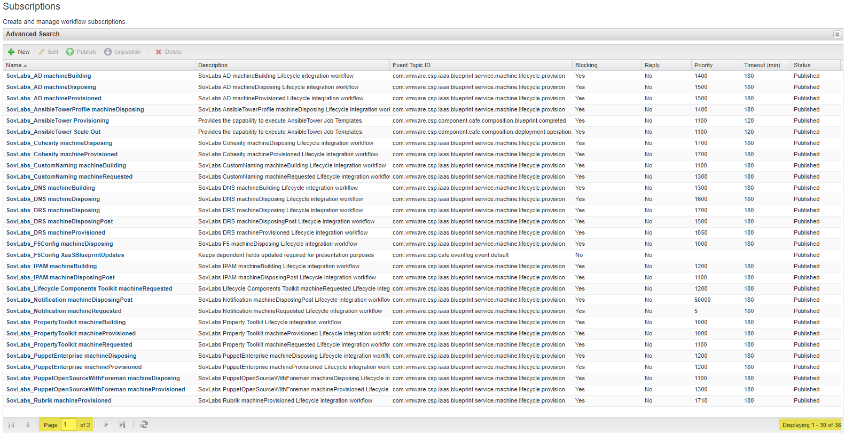
Task: Click the page number input field
Action: coord(69,424)
